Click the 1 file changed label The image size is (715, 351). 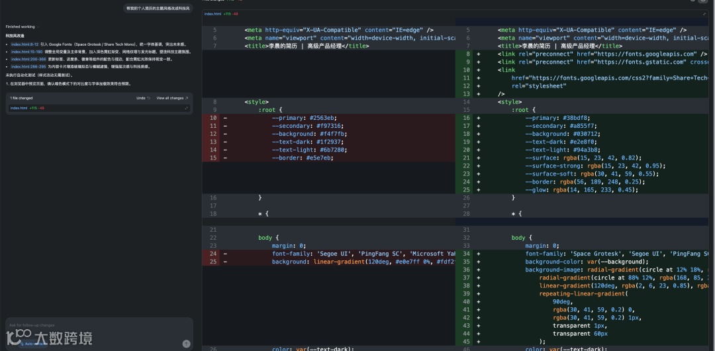[x=21, y=98]
